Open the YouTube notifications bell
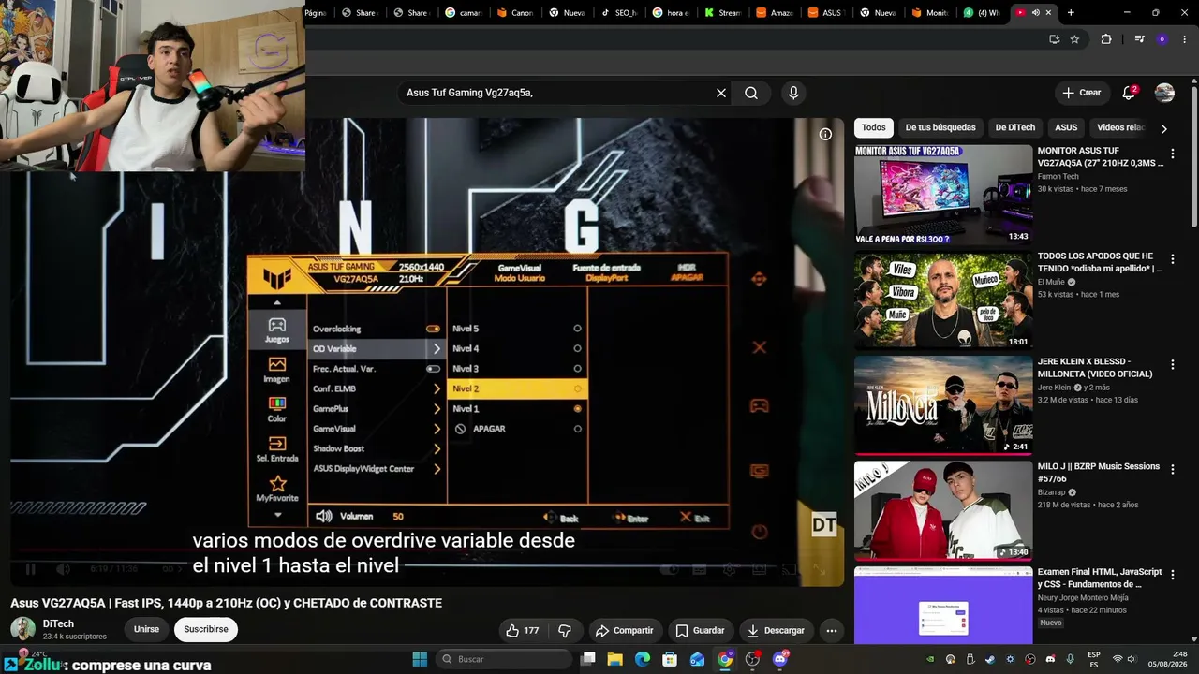Viewport: 1199px width, 674px height. coord(1129,93)
